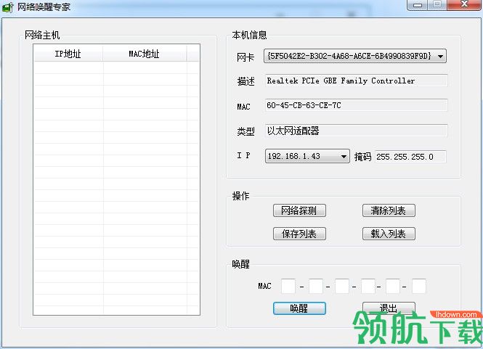Click the 掩码 field 255.255.255.0
Image resolution: width=483 pixels, height=349 pixels.
point(410,156)
